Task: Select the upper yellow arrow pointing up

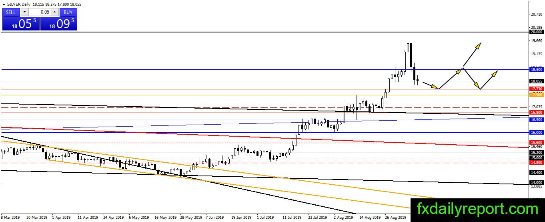Action: pyautogui.click(x=472, y=54)
